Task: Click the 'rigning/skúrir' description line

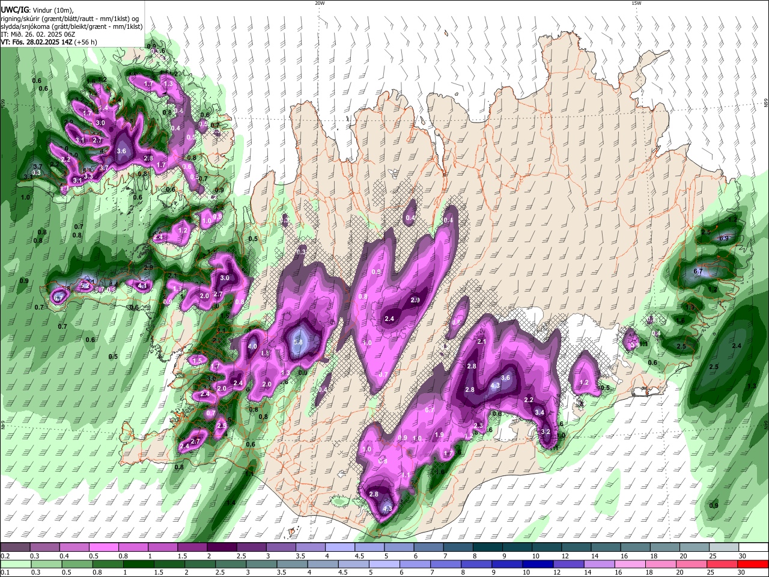Action: tap(71, 18)
